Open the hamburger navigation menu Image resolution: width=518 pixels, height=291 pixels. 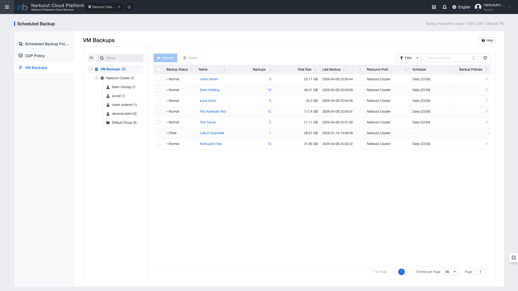(x=7, y=7)
